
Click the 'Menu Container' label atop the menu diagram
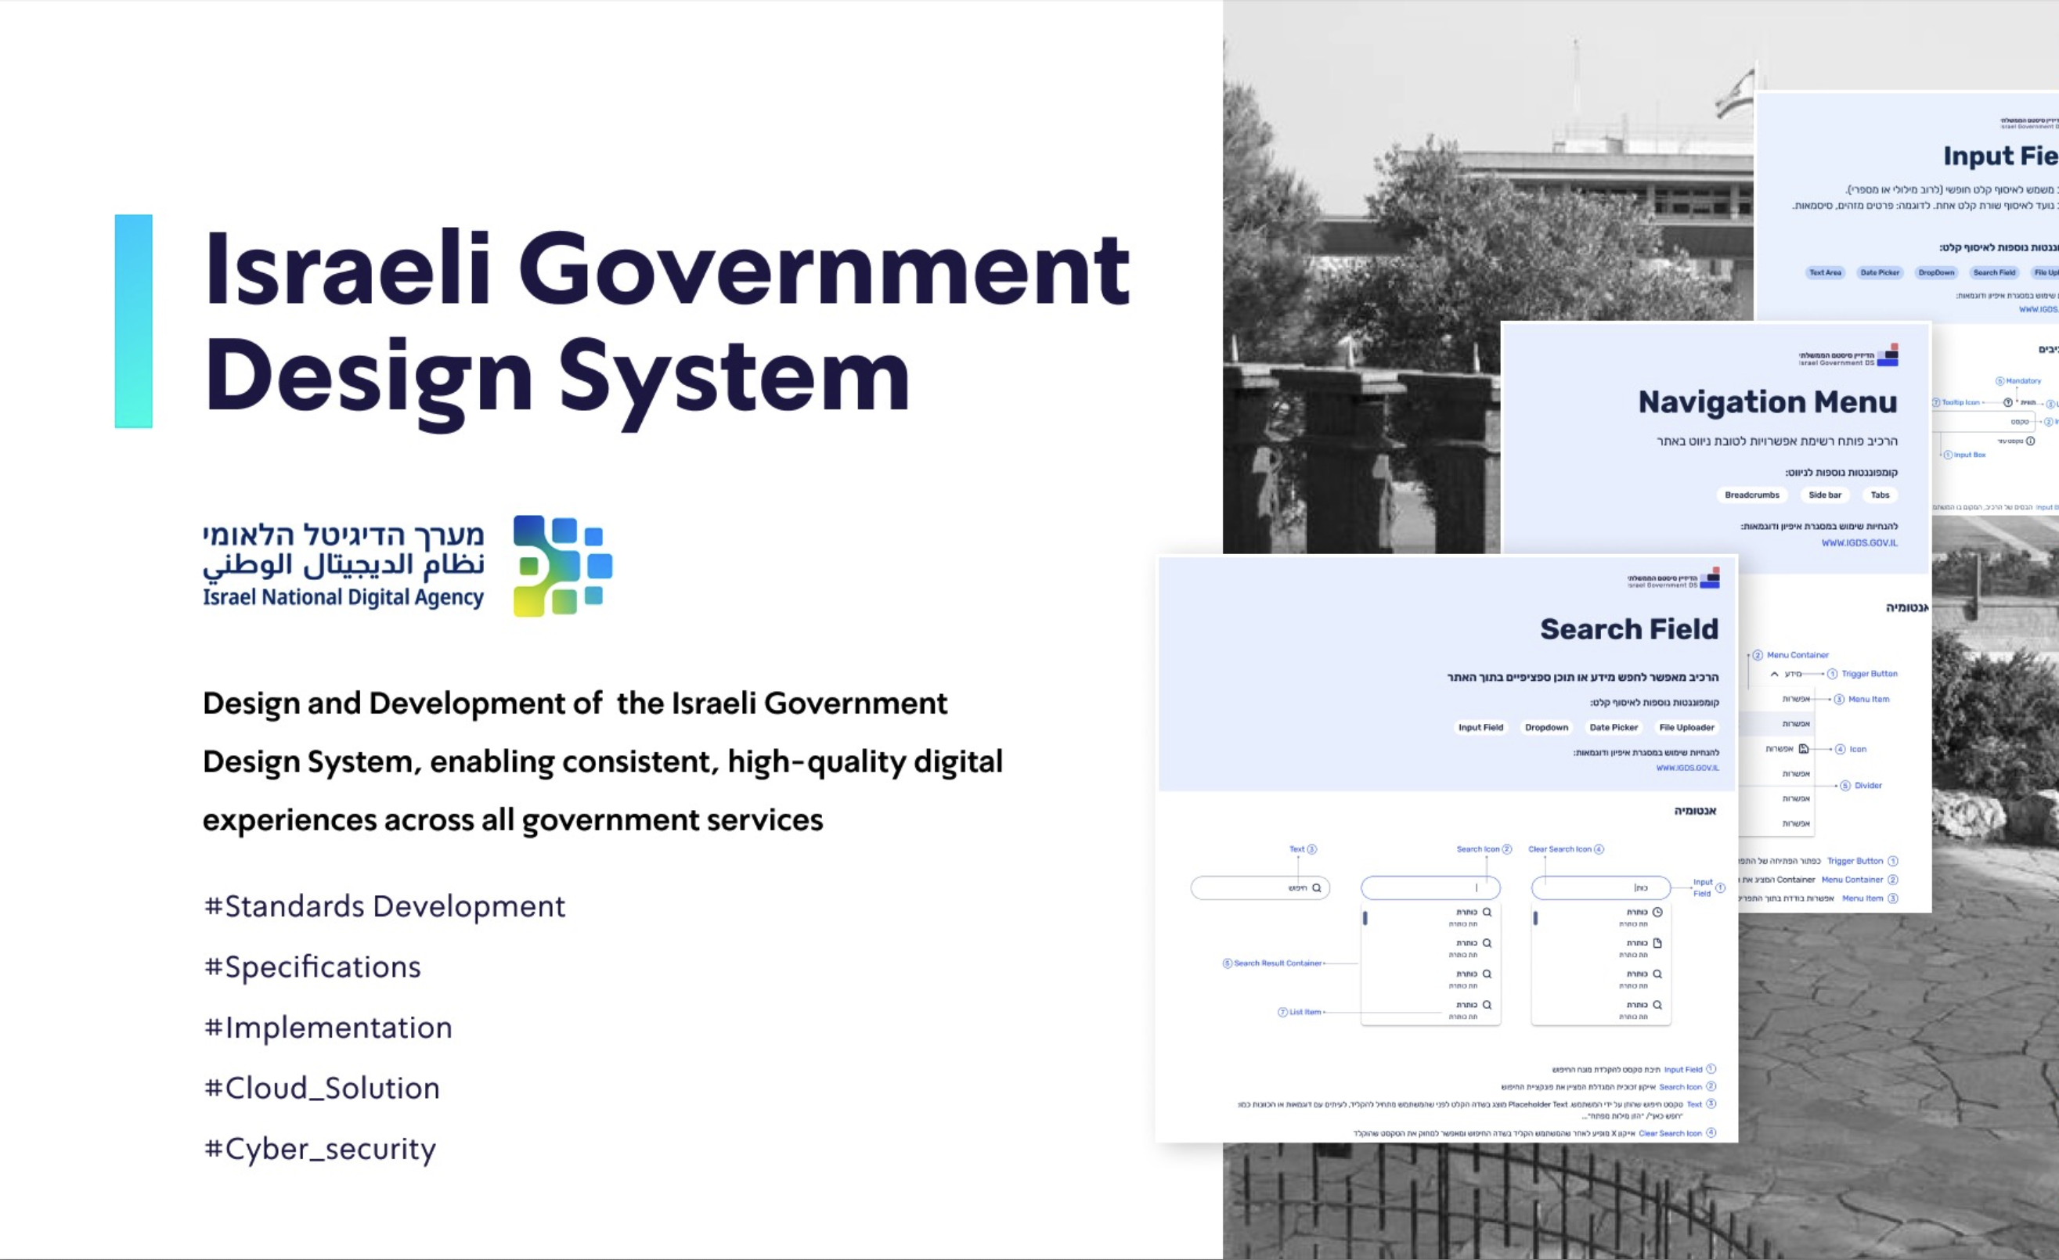[x=1798, y=655]
